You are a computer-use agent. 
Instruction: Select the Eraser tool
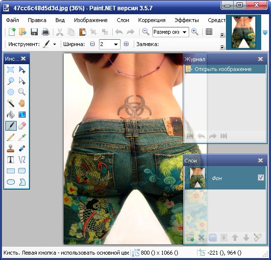pos(22,126)
